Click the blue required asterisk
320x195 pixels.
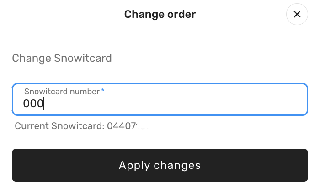[x=103, y=90]
